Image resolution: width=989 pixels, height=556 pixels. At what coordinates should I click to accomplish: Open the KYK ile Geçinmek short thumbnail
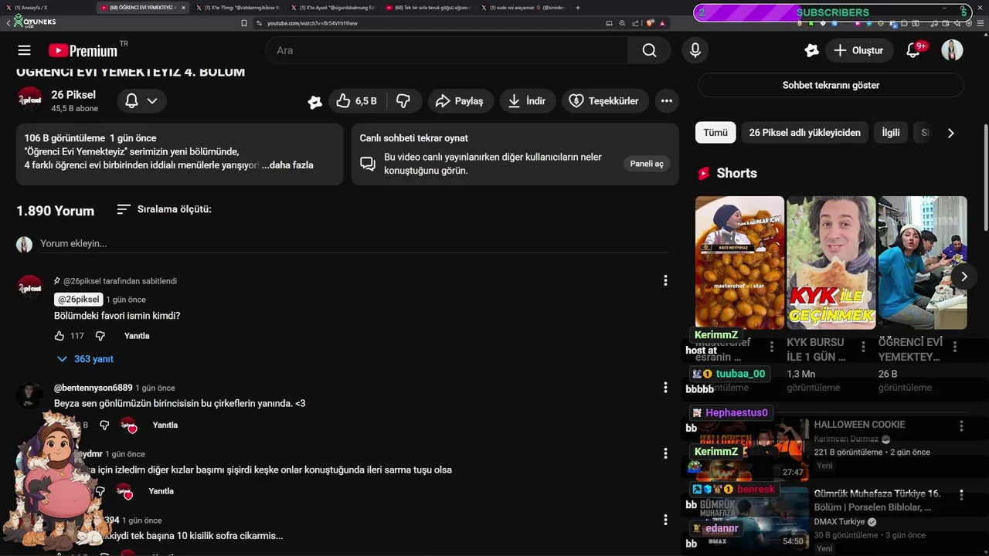click(831, 263)
